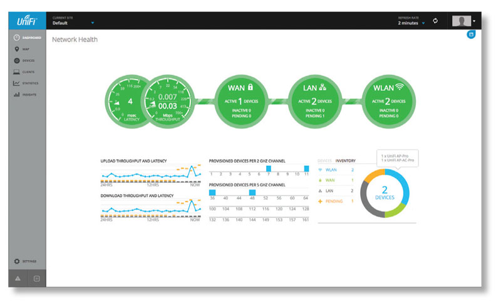Click the UniFi AP-Pro tooltip

pyautogui.click(x=398, y=158)
